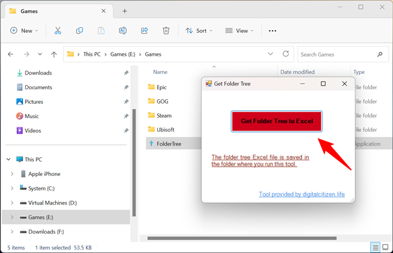The height and width of the screenshot is (253, 393).
Task: Click the navigation pane vertical scrollbar
Action: [x=134, y=163]
